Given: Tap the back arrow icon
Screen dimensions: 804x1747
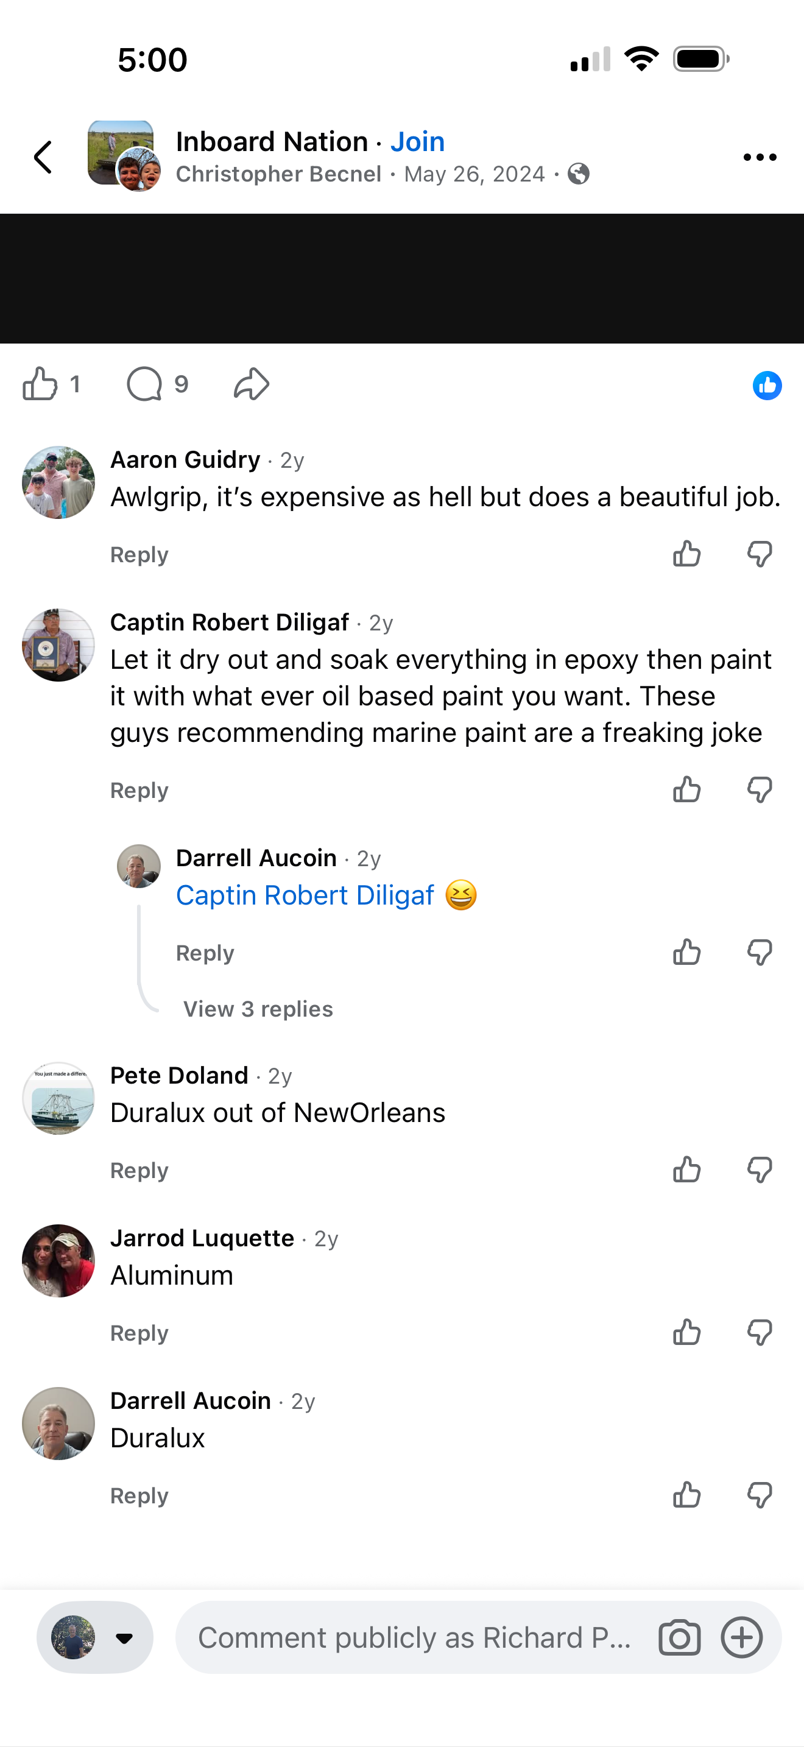Looking at the screenshot, I should (x=43, y=157).
